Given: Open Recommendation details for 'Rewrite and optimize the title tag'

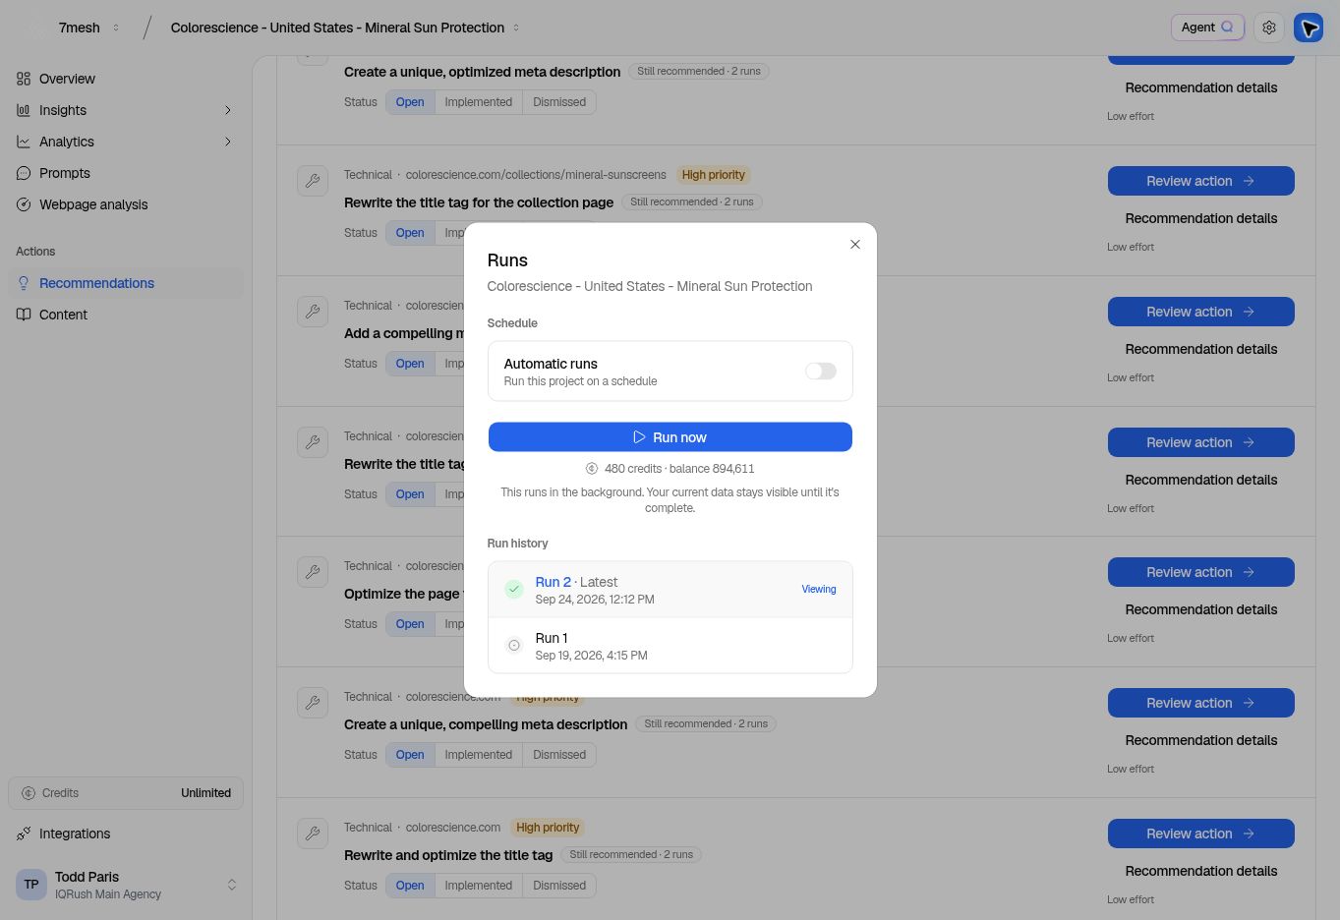Looking at the screenshot, I should [x=1201, y=871].
